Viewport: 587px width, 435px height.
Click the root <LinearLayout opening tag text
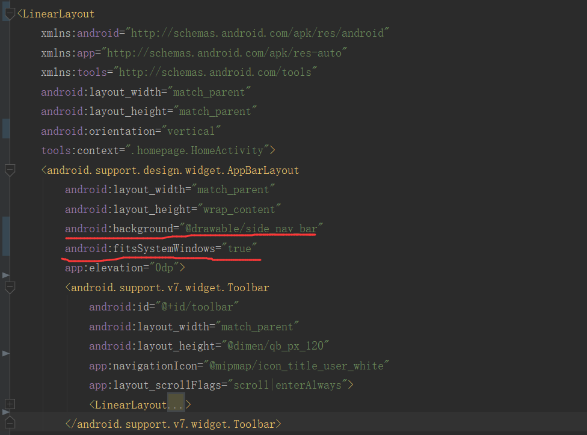[x=56, y=14]
